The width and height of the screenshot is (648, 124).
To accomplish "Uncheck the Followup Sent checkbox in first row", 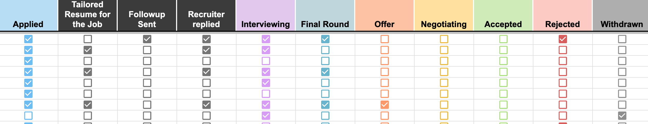I will tap(147, 39).
